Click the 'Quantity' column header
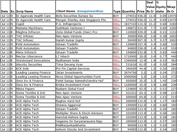Viewport: 177px width, 132px height. (x=129, y=11)
